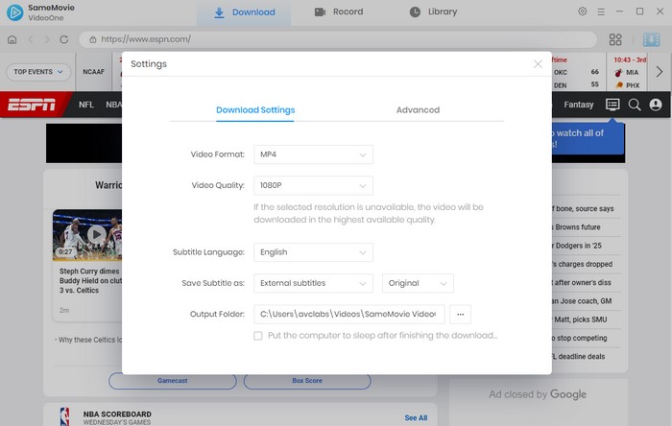
Task: Close the Settings dialog
Action: (538, 63)
